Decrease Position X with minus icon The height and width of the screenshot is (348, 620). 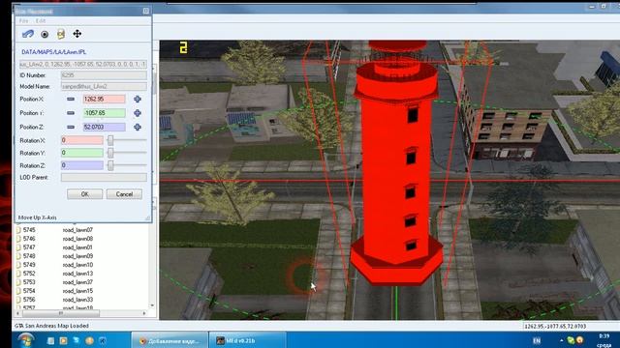pos(71,99)
